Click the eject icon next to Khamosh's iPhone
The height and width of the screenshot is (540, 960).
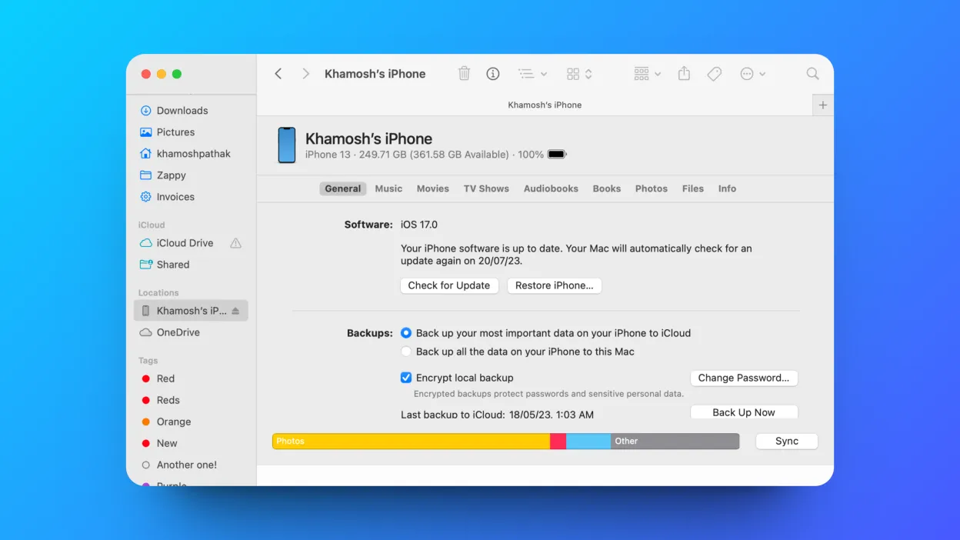(x=237, y=311)
